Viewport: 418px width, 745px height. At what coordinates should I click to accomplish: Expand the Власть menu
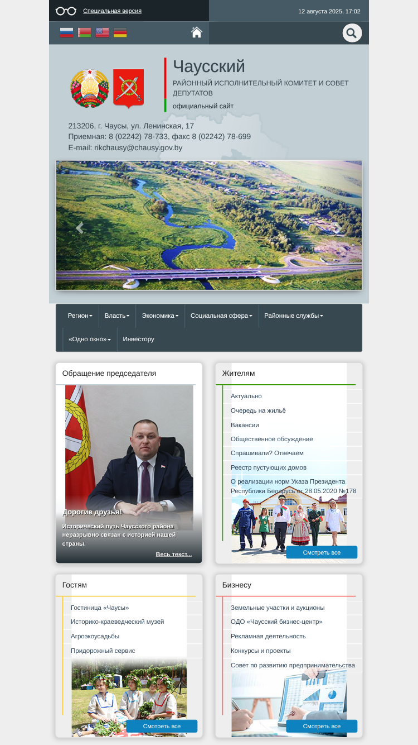click(117, 316)
